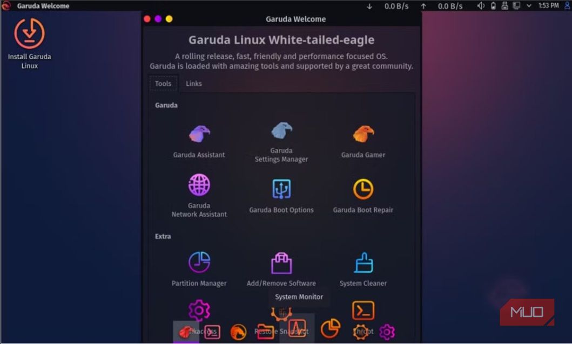The height and width of the screenshot is (344, 572).
Task: Open Partition Manager from Extra section
Action: (x=199, y=269)
